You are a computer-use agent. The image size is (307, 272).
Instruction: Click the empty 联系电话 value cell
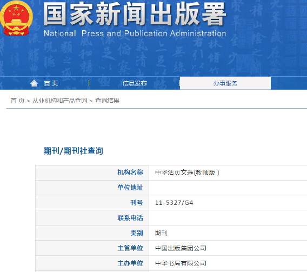[x=228, y=218]
